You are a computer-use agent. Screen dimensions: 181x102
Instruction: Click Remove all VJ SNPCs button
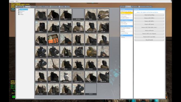pyautogui.click(x=149, y=18)
